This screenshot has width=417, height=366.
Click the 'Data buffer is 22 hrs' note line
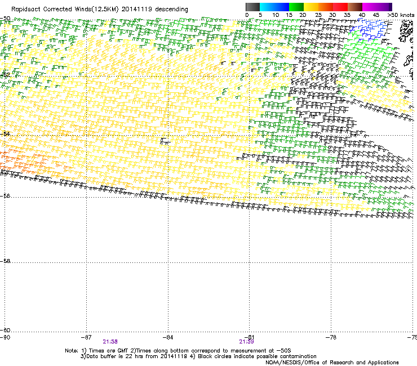(198, 356)
